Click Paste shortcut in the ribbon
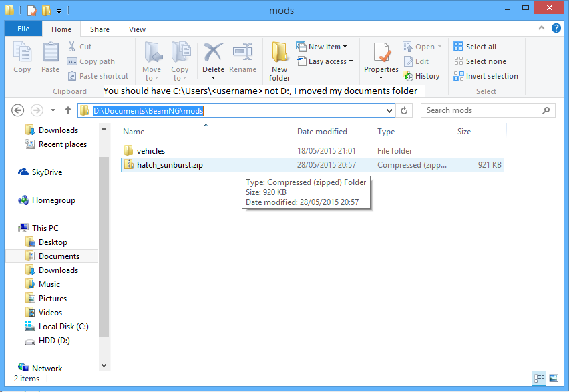Image resolution: width=569 pixels, height=392 pixels. point(98,76)
